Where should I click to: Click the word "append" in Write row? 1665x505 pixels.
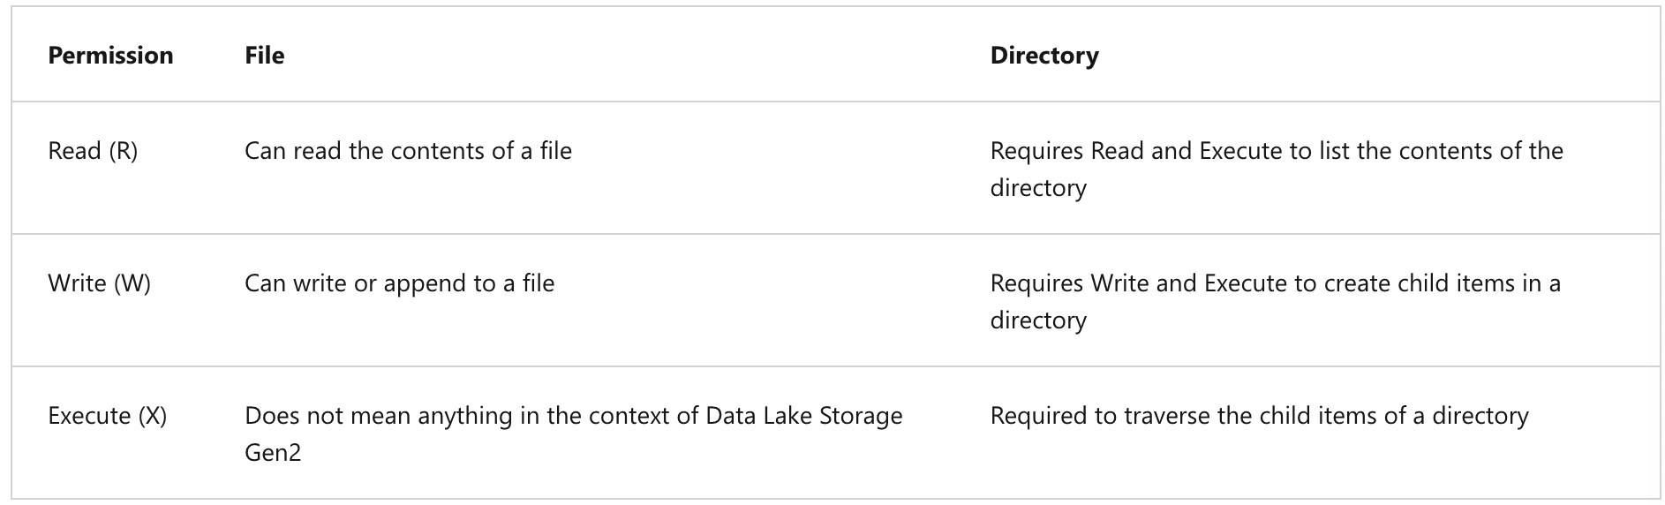pyautogui.click(x=426, y=283)
